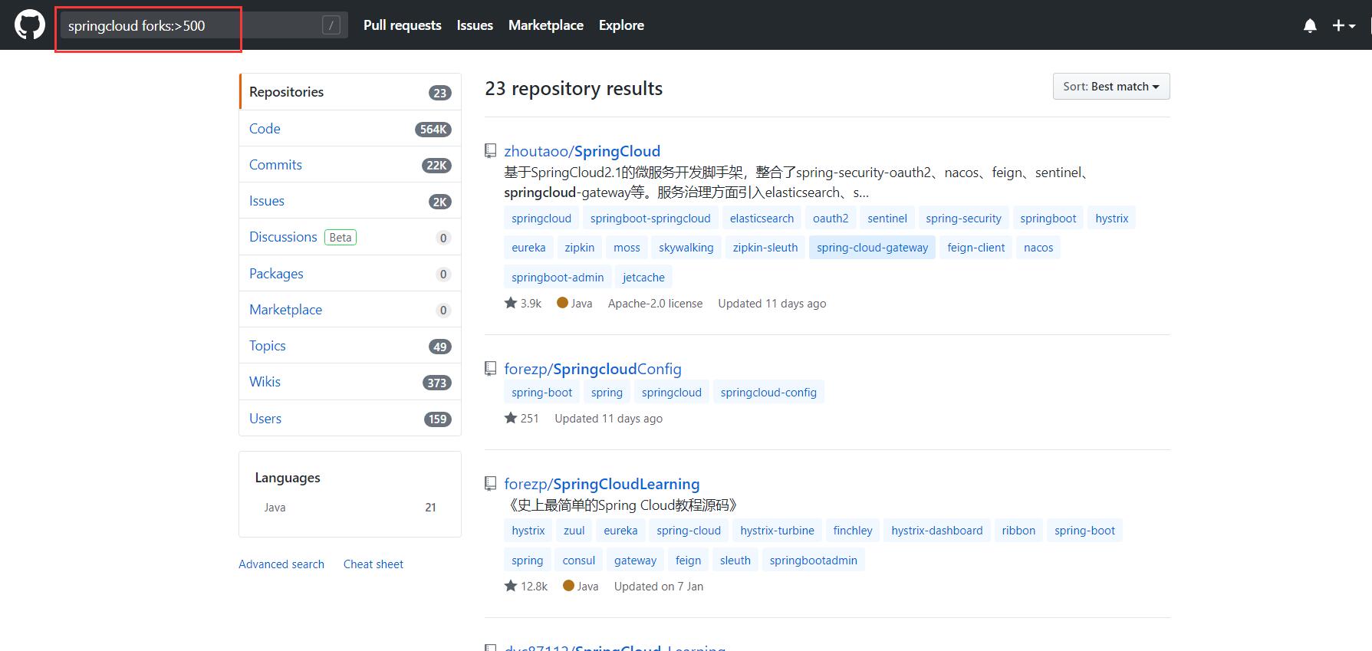The width and height of the screenshot is (1372, 651).
Task: Open Pull requests in top navigation
Action: [x=402, y=25]
